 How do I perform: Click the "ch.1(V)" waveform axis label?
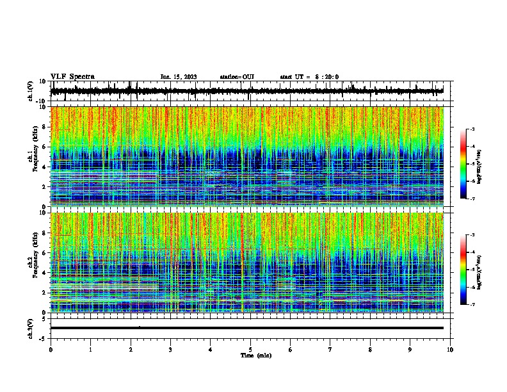31,91
